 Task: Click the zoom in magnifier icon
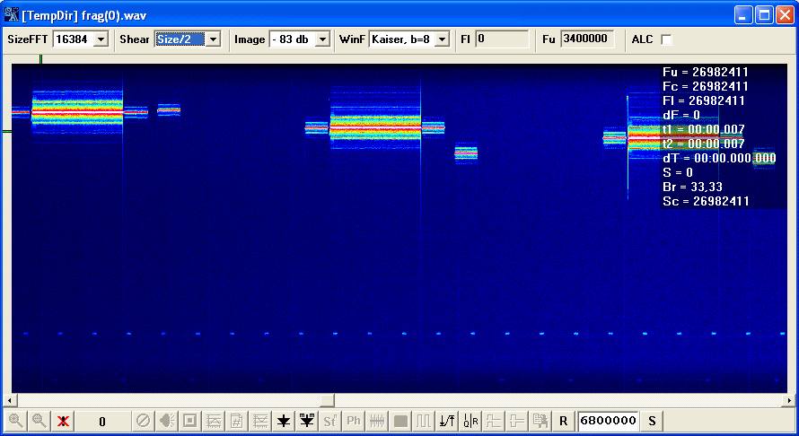click(16, 421)
